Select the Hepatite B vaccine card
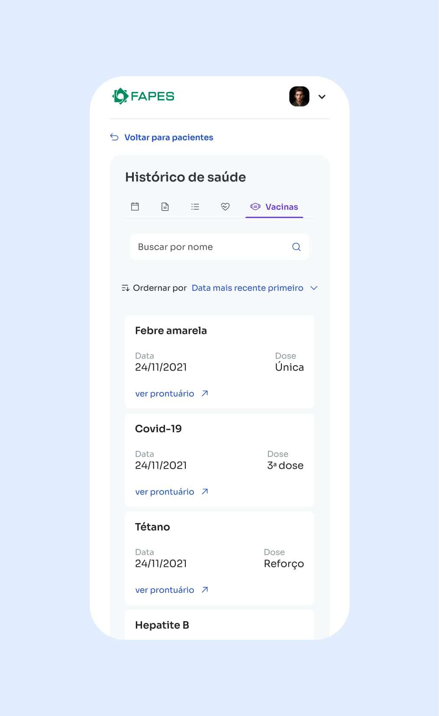439x716 pixels. 219,625
